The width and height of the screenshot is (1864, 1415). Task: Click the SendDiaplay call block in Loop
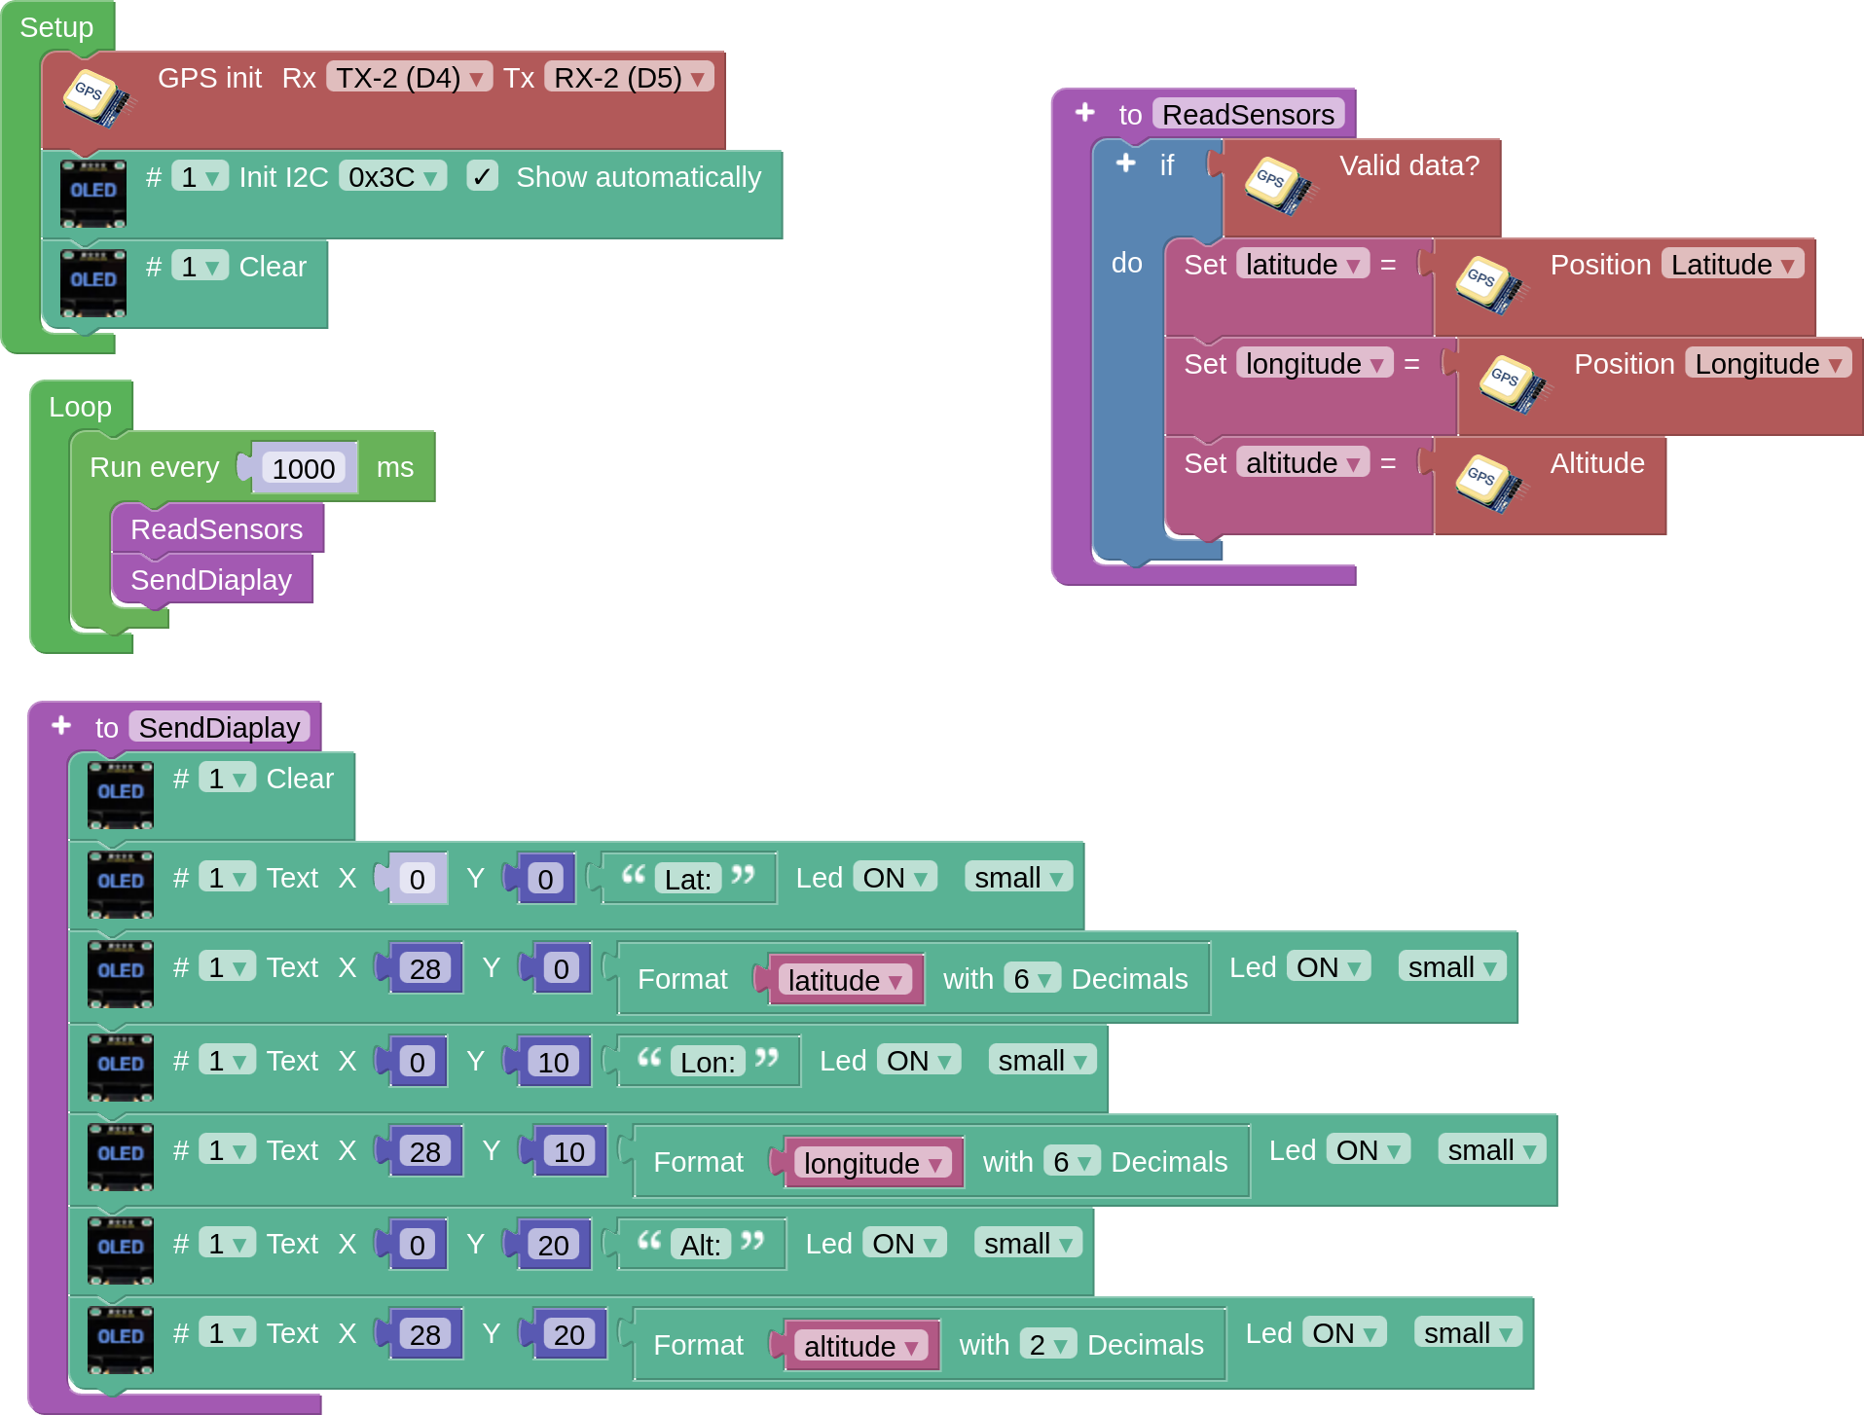(210, 580)
